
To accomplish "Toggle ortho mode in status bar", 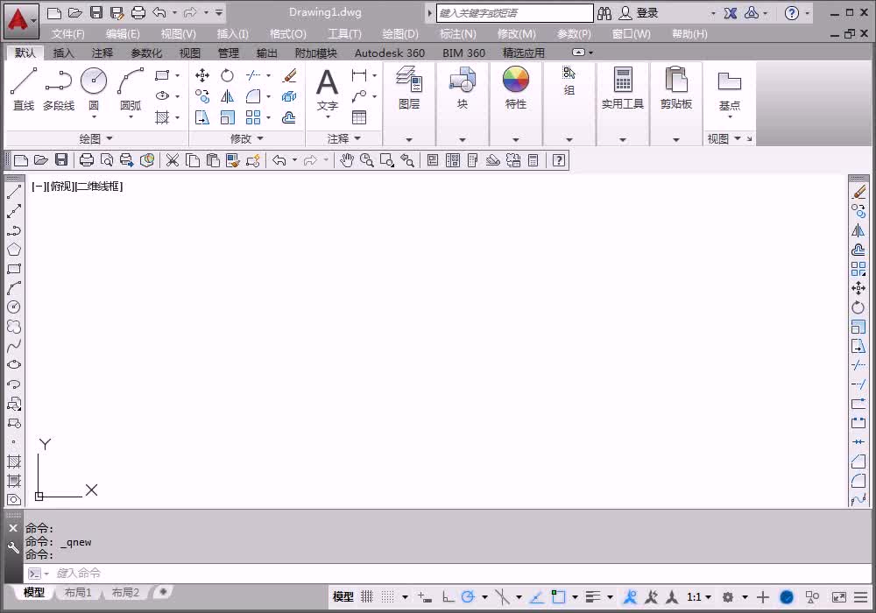I will (x=448, y=597).
